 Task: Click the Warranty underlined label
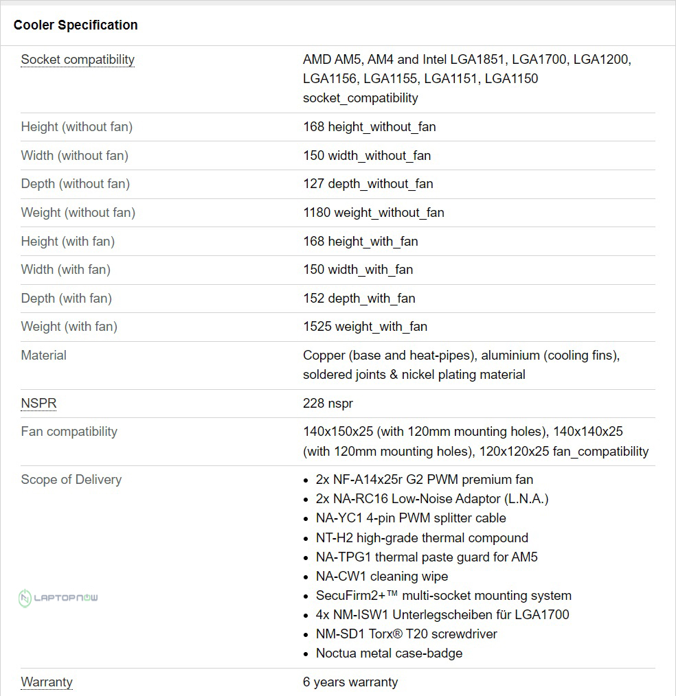(x=47, y=682)
